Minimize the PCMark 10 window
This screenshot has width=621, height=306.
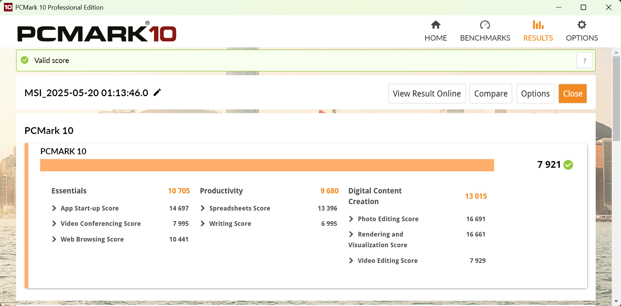[559, 7]
